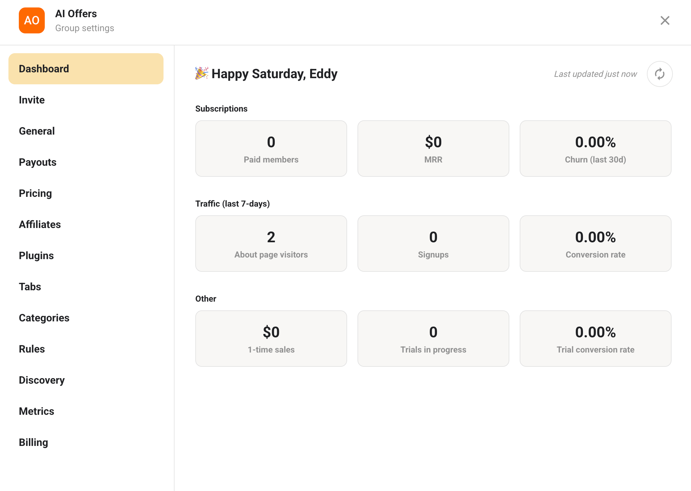Click the Paid members stat card
Viewport: 691px width, 491px height.
point(271,149)
